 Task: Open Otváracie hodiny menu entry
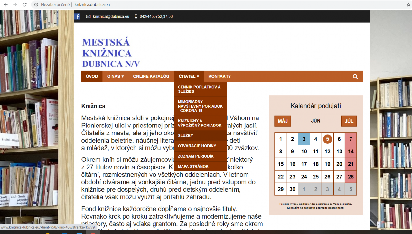(200, 146)
